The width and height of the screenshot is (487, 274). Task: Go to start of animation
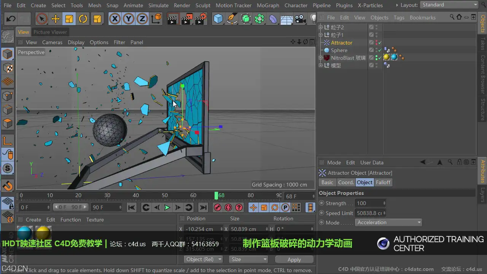pos(132,207)
